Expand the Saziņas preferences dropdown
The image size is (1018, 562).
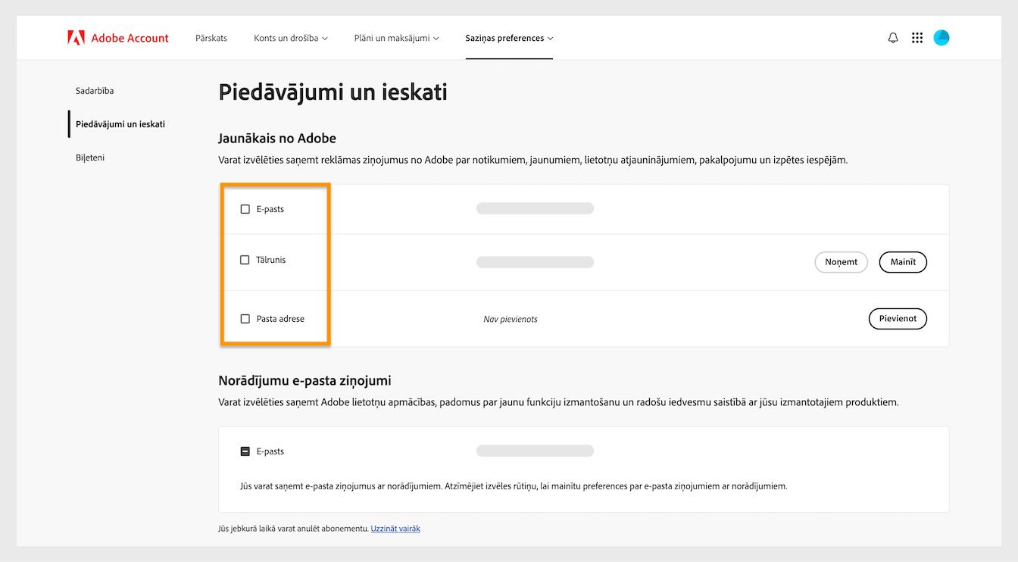pyautogui.click(x=509, y=37)
